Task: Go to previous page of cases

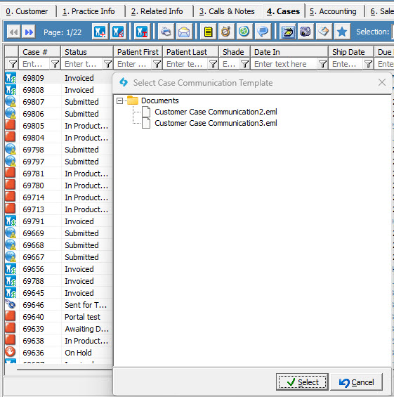Action: coord(13,32)
